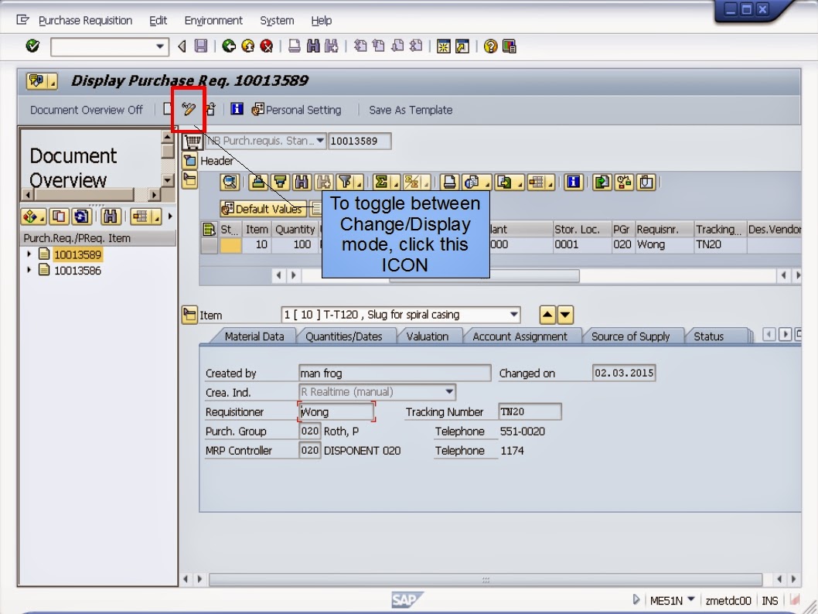Toggle Change/Display mode with the pencil icon

pos(187,109)
